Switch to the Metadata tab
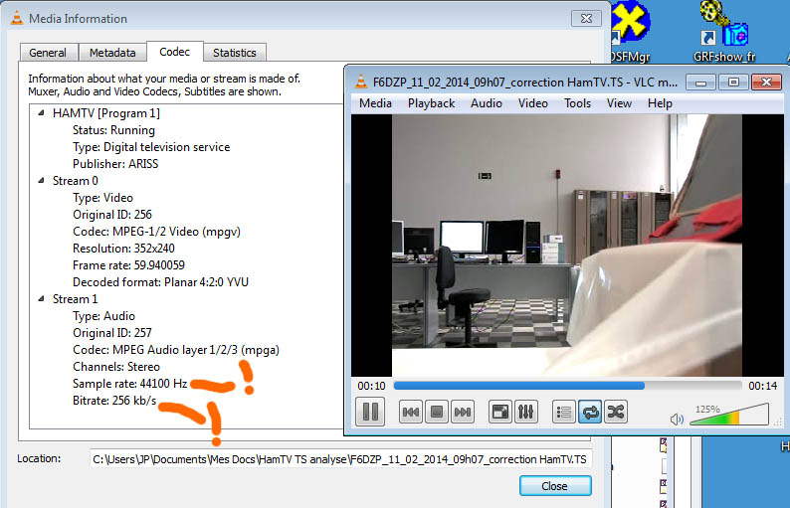 tap(112, 53)
